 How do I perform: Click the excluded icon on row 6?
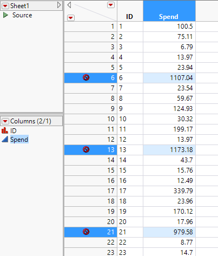coord(86,77)
